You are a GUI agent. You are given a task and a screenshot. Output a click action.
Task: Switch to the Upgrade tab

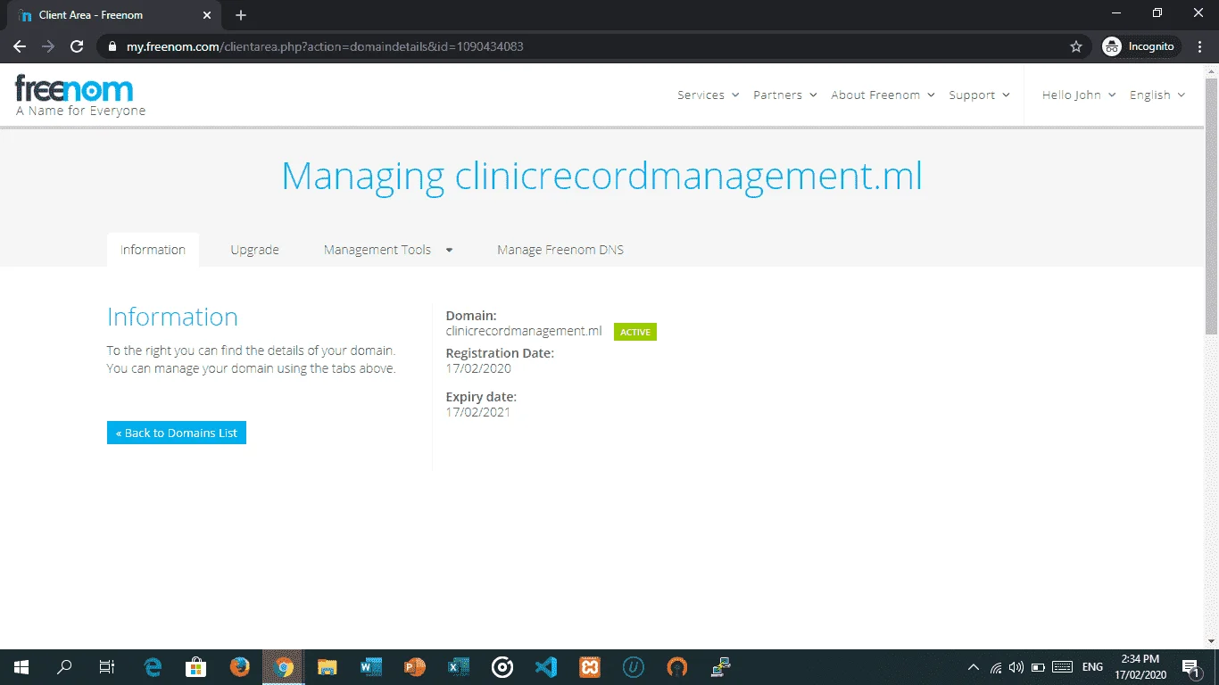tap(254, 250)
